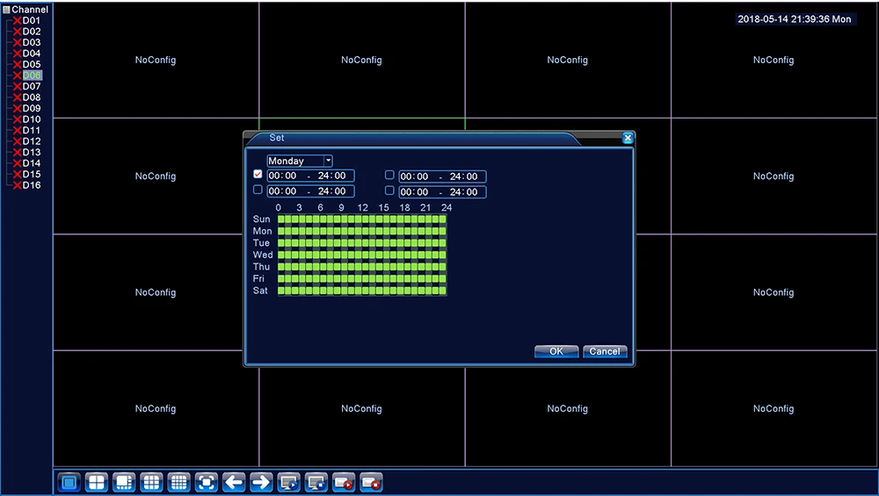Confirm schedule with OK button
This screenshot has width=879, height=496.
coord(556,351)
